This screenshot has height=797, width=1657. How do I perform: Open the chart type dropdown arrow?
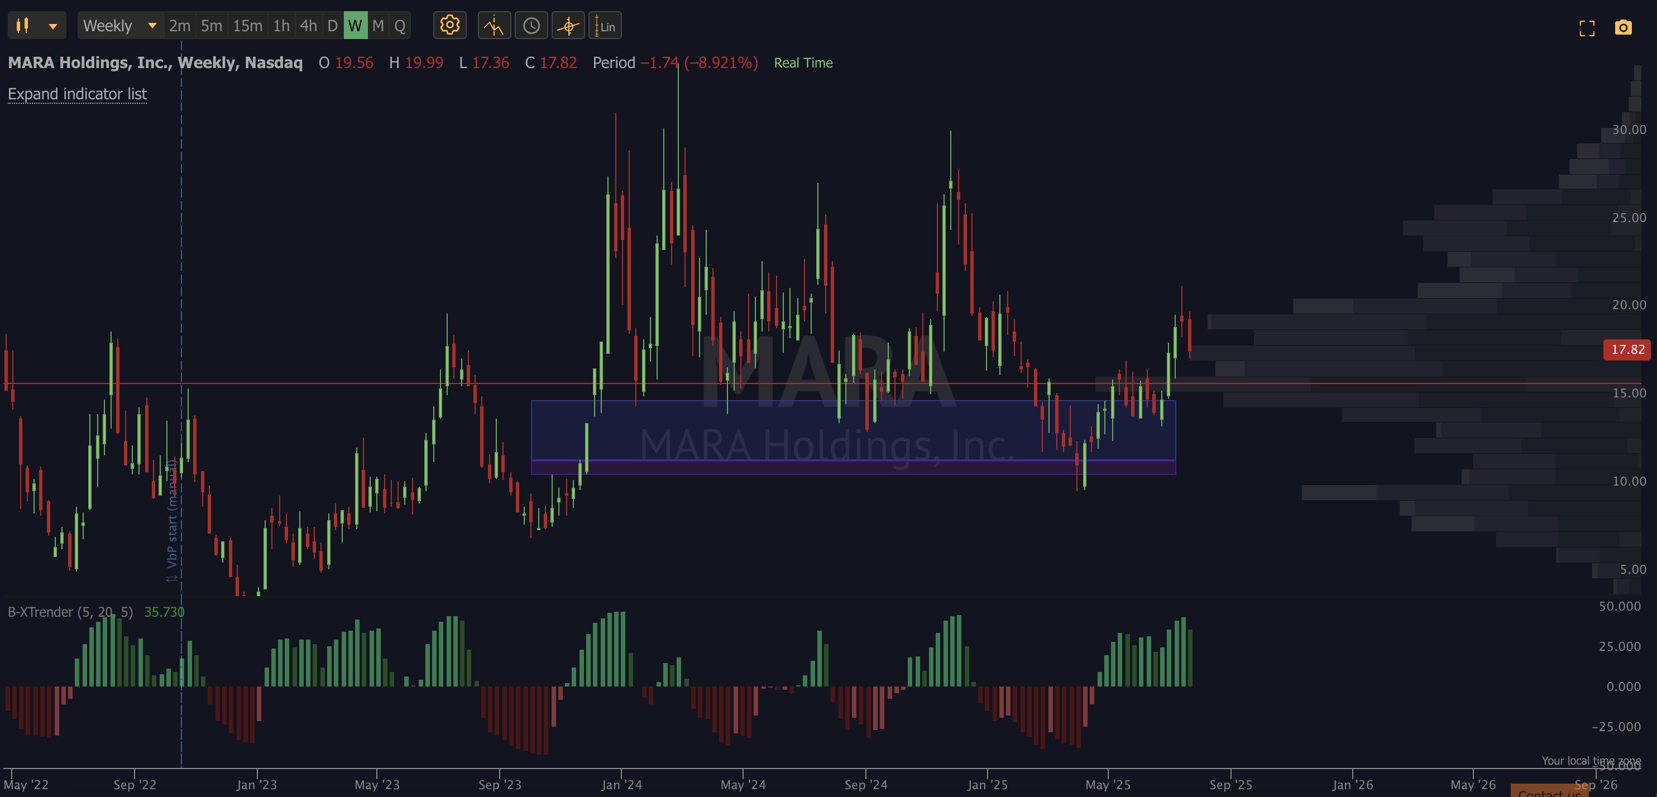point(52,26)
